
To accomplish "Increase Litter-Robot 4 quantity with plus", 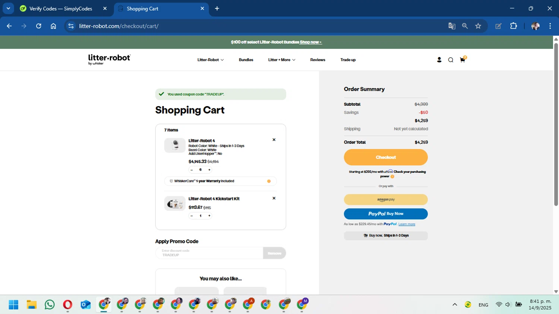I will tap(209, 170).
